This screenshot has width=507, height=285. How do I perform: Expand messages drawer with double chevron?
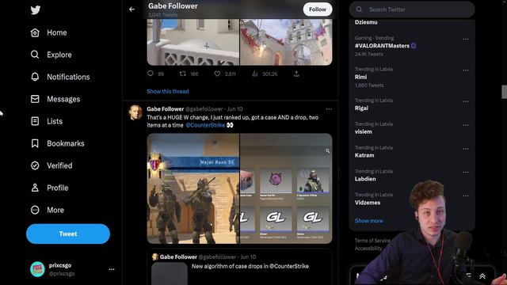482,276
